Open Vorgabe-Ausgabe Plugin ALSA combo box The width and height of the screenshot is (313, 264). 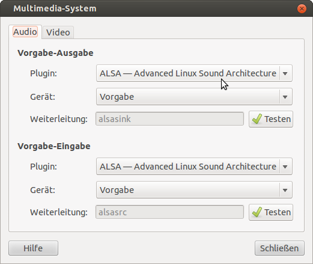point(194,73)
